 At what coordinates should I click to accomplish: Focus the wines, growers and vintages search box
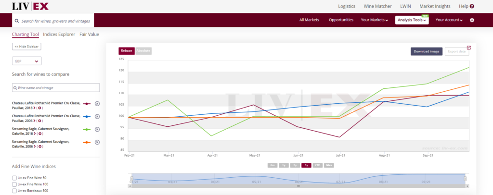click(53, 21)
